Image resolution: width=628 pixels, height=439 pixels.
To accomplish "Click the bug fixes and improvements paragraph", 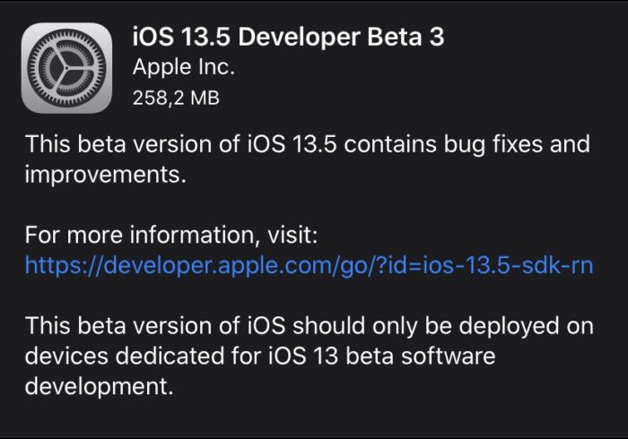I will pos(307,159).
